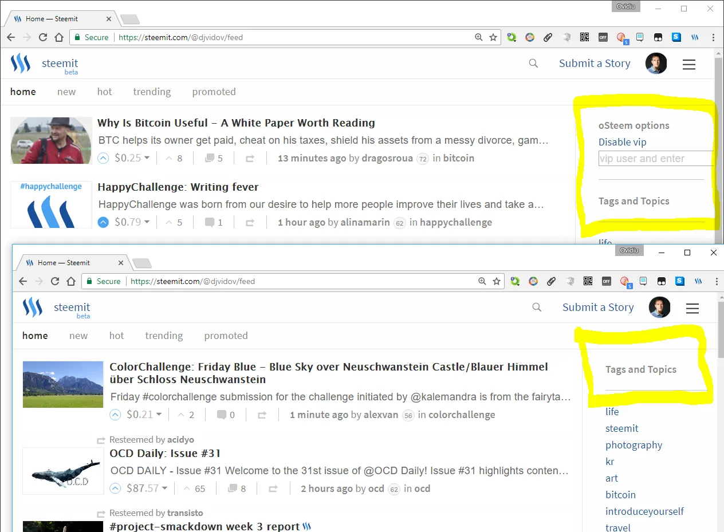Click the steemit logo in the back window
The height and width of the screenshot is (532, 724).
pyautogui.click(x=44, y=64)
